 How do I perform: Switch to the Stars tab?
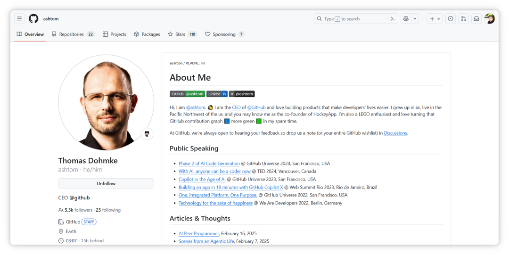pos(182,34)
